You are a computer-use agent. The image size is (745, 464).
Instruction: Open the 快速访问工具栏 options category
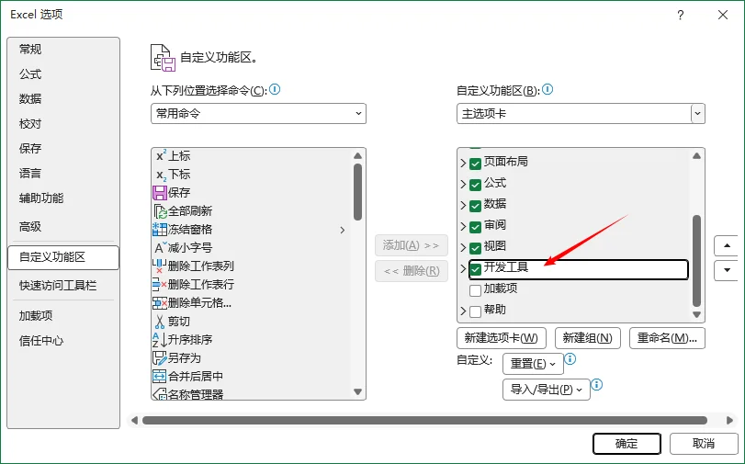coord(63,285)
